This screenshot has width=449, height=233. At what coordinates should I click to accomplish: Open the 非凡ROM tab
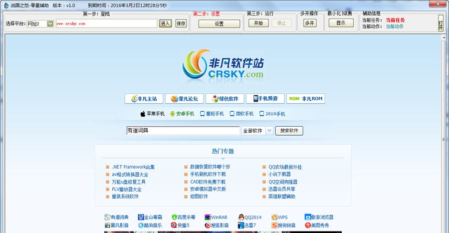pyautogui.click(x=306, y=99)
